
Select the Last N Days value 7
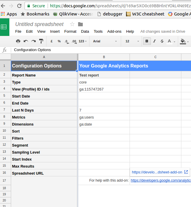(104, 110)
